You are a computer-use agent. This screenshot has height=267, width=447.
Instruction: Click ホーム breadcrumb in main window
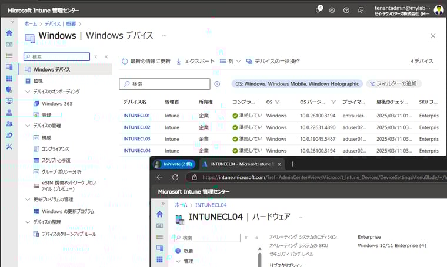pyautogui.click(x=31, y=24)
